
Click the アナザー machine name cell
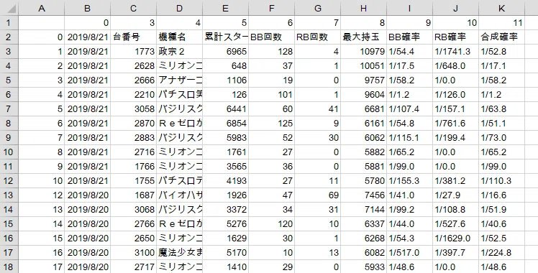(x=179, y=80)
